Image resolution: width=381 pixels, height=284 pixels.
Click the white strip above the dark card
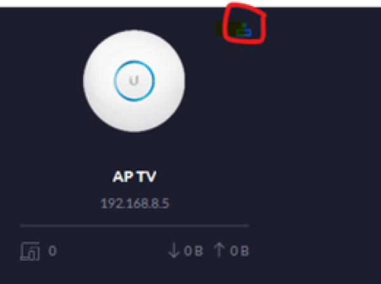[x=190, y=3]
